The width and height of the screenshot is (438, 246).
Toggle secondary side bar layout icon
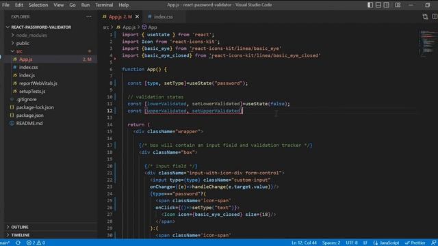tap(386, 5)
